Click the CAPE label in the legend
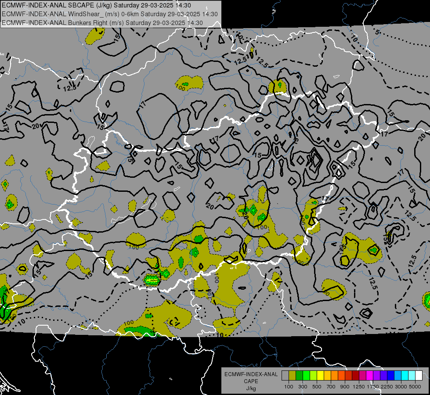 click(251, 381)
